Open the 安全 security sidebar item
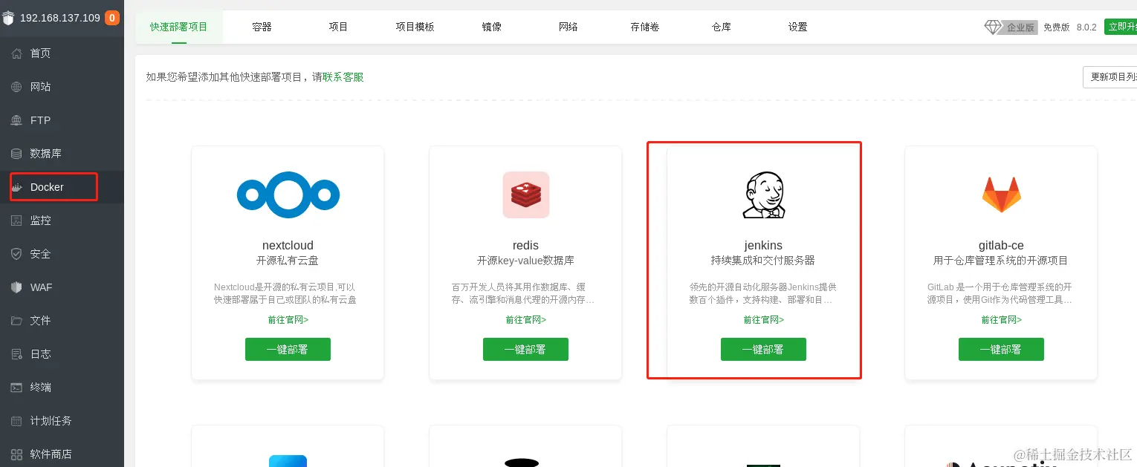The width and height of the screenshot is (1137, 467). tap(62, 254)
